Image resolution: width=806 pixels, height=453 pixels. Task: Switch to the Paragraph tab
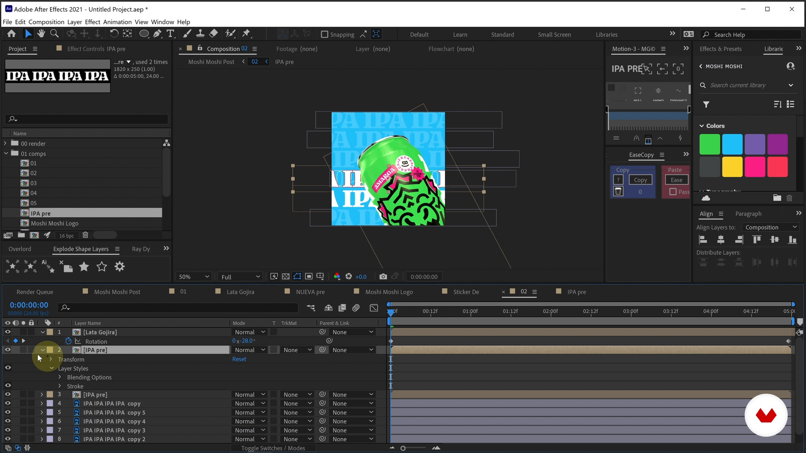pyautogui.click(x=748, y=213)
